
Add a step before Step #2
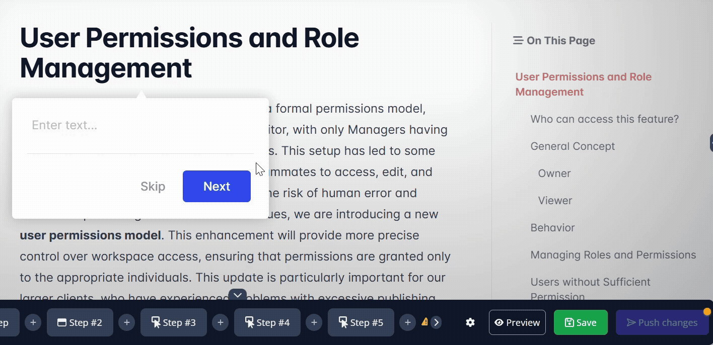click(x=33, y=322)
